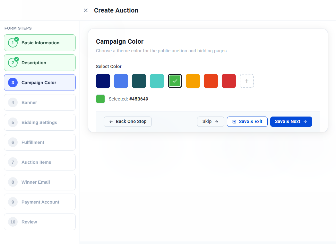Screen dimensions: 336x244
Task: Choose the light blue color swatch
Action: tap(121, 81)
